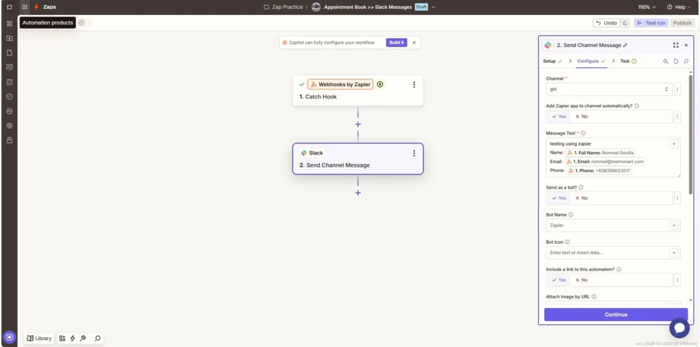Rename step using pencil icon
700x347 pixels.
point(625,45)
